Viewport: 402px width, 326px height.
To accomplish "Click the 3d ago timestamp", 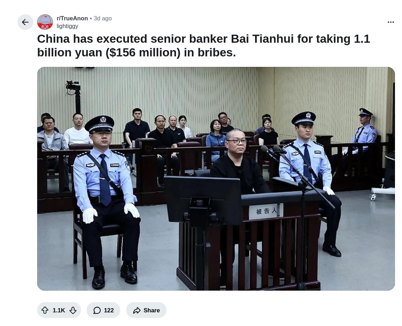I will click(103, 19).
